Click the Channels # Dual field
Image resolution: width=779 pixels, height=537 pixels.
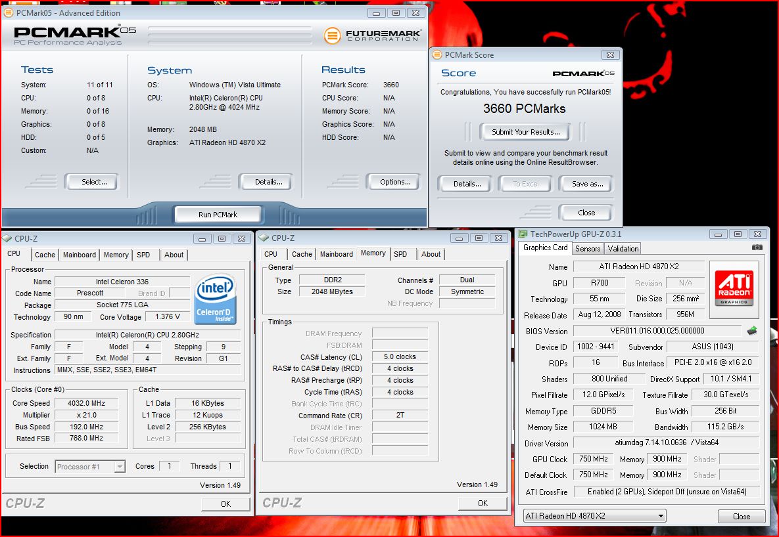pyautogui.click(x=467, y=280)
